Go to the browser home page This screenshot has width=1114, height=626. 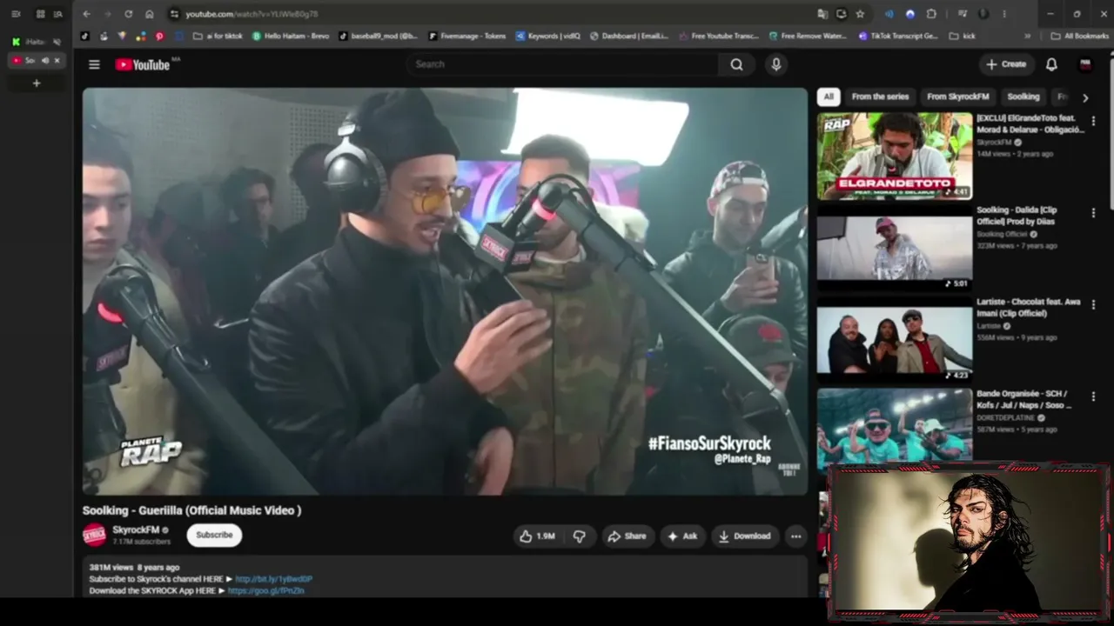pyautogui.click(x=150, y=14)
